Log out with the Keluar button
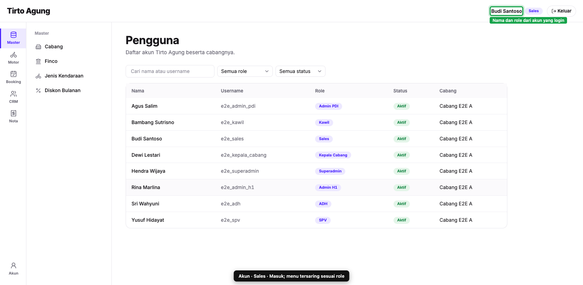The image size is (583, 285). pos(561,11)
